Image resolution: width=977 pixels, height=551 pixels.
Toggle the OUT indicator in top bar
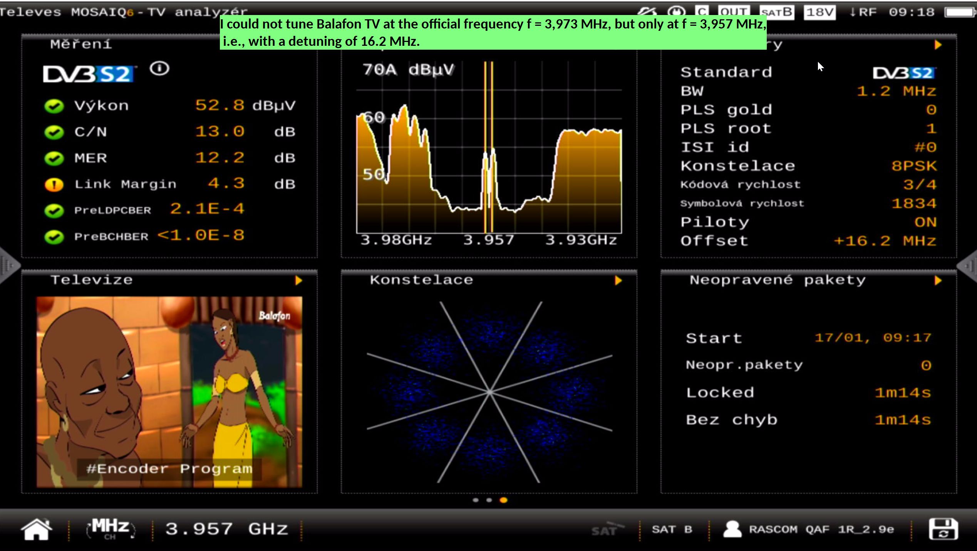[734, 12]
